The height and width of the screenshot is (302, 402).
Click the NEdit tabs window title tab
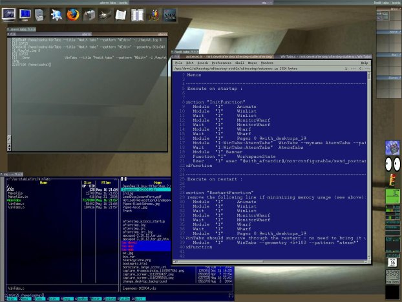click(x=185, y=52)
